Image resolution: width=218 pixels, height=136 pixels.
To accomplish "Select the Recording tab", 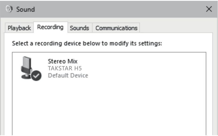I will 50,27.
